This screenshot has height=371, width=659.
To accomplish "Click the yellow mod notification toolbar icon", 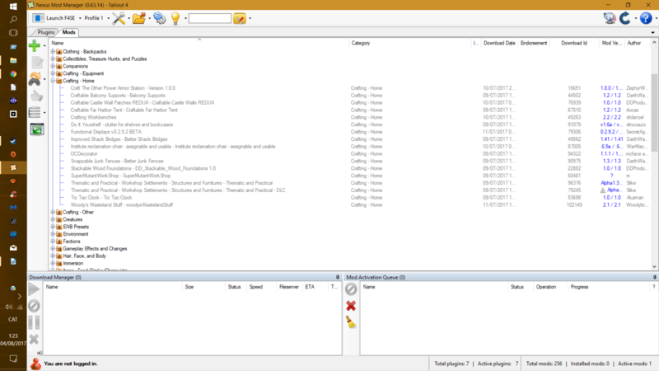I will (x=240, y=18).
